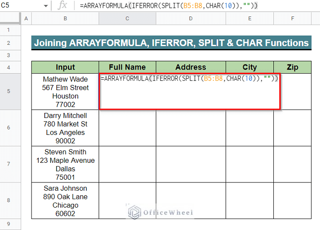This screenshot has height=230, width=320.
Task: Open the Name Box dropdown arrow
Action: tap(46, 6)
